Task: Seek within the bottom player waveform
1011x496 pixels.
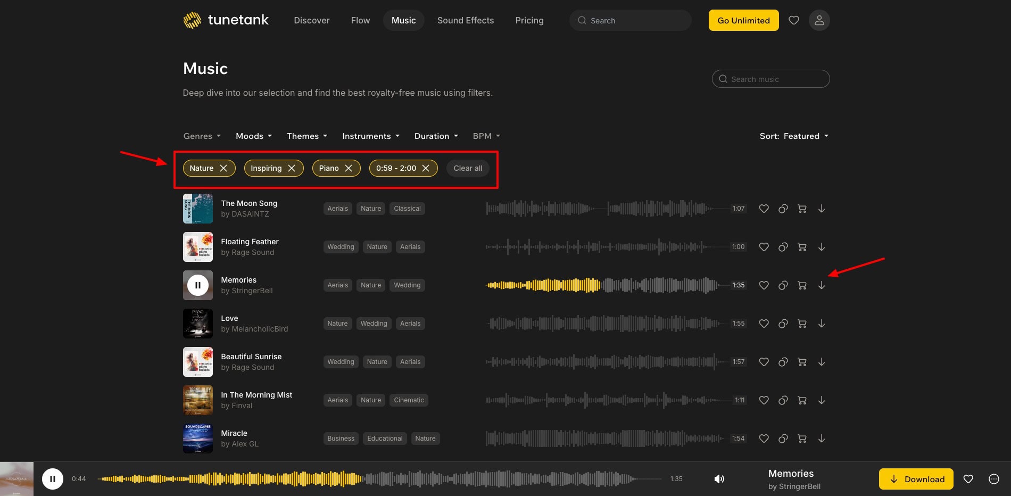Action: 479,479
